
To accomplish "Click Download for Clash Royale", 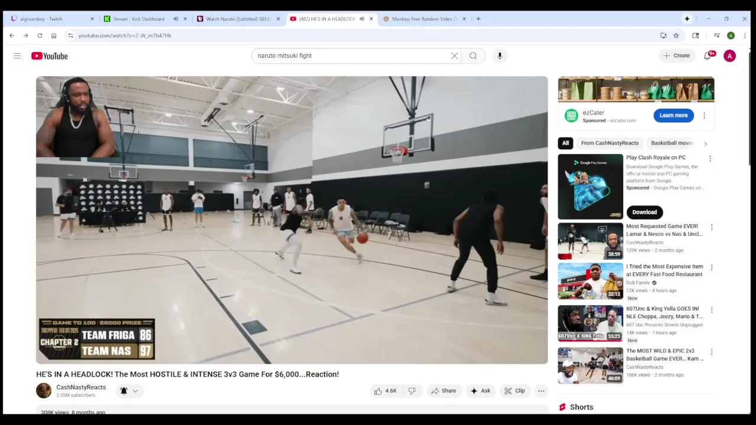I will click(x=644, y=212).
